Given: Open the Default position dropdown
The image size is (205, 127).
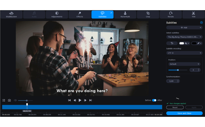Looking at the screenshot, I should click(184, 64).
